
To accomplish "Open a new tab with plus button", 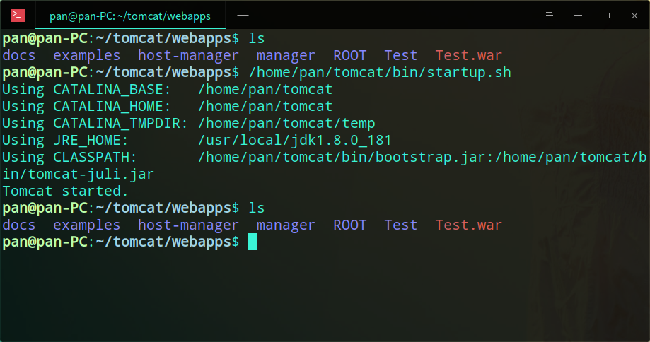I will (243, 16).
